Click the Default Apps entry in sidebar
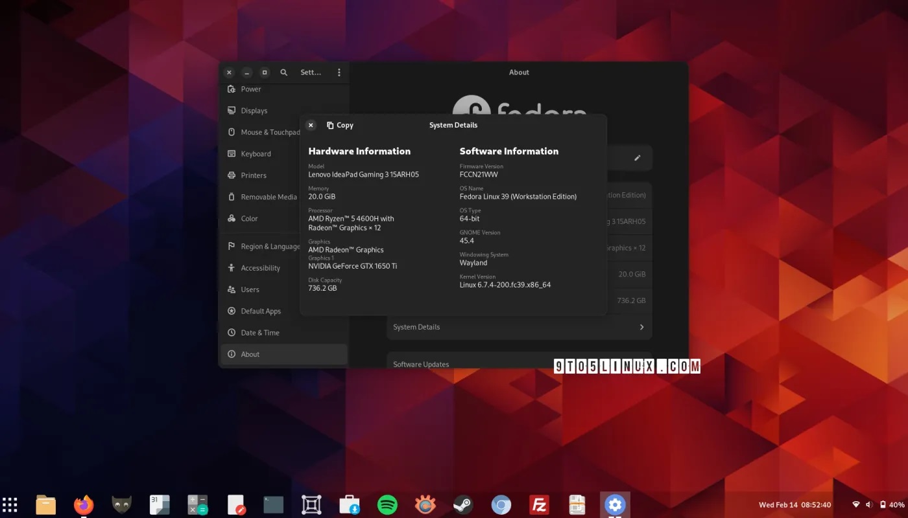 coord(261,311)
